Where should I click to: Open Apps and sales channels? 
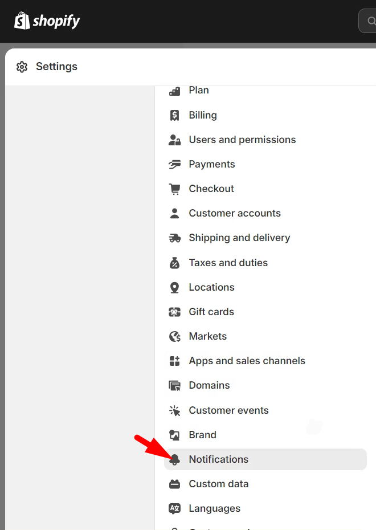coord(247,361)
